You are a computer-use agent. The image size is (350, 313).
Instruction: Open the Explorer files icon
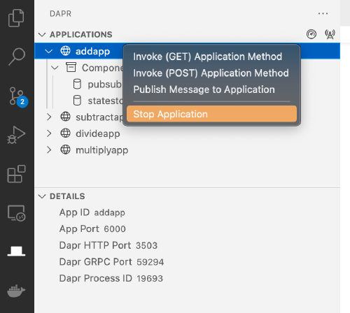coord(16,18)
